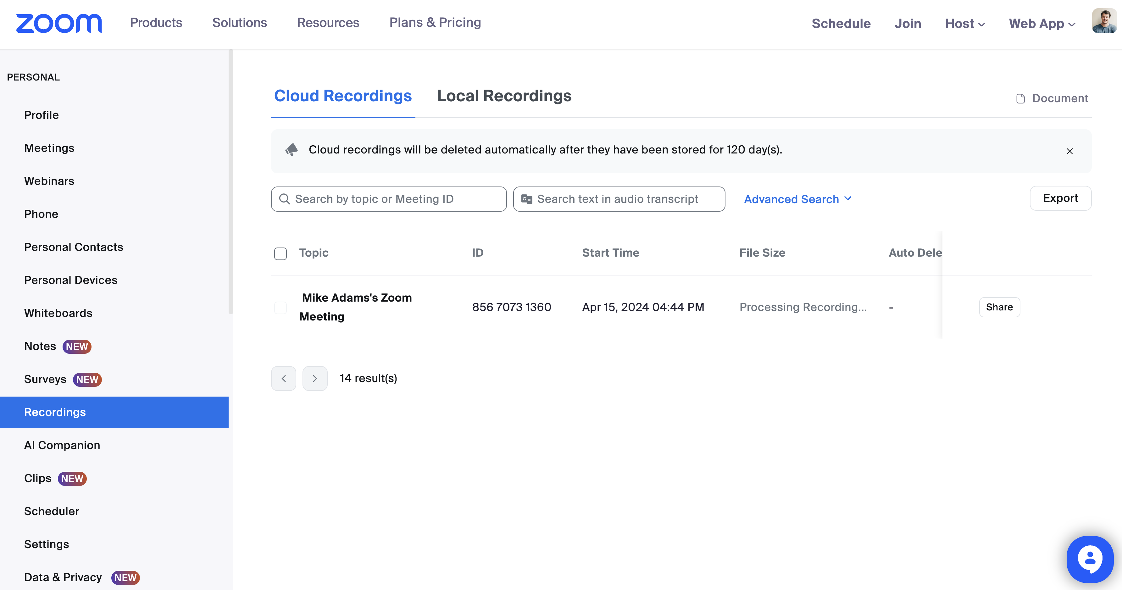
Task: Focus the audio transcript search field
Action: [x=619, y=199]
